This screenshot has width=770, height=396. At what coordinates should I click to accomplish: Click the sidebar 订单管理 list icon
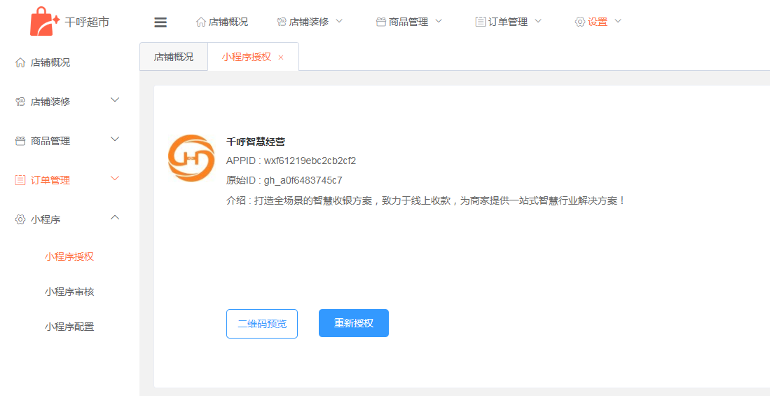tap(20, 180)
